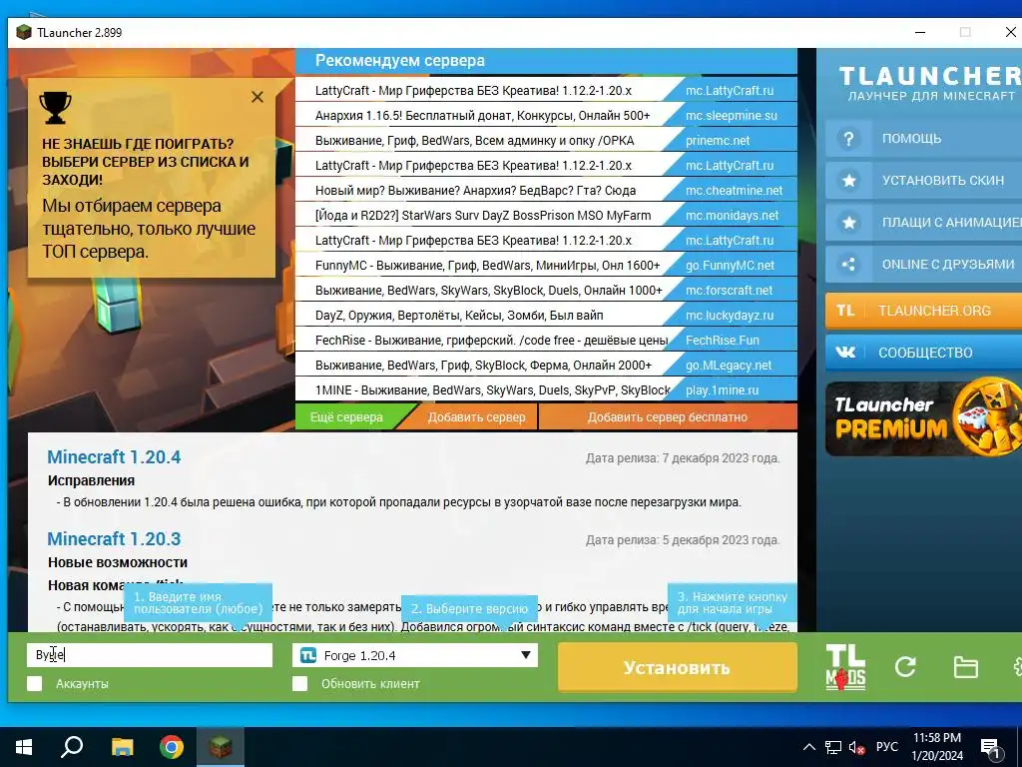Image resolution: width=1022 pixels, height=767 pixels.
Task: Select the mc.luckydayz.ru server address
Action: coord(730,315)
